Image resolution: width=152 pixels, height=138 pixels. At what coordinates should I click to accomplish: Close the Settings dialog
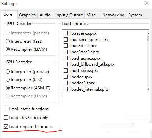click(147, 3)
